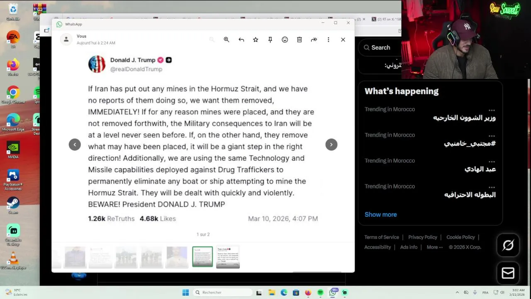This screenshot has height=299, width=531.
Task: React with the emoji smiley icon
Action: click(285, 39)
